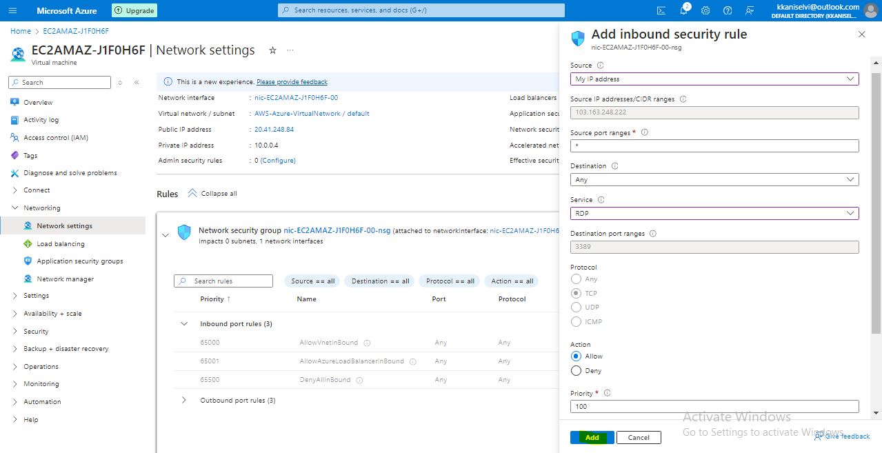The height and width of the screenshot is (453, 882).
Task: Open the Source dropdown showing My IP address
Action: click(x=714, y=79)
